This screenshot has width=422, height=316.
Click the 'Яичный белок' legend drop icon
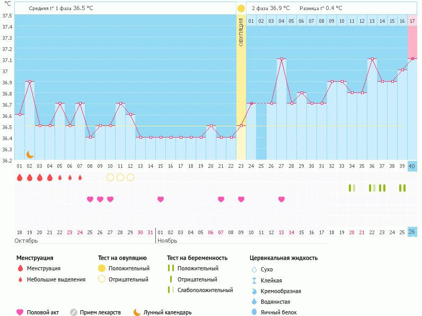click(x=254, y=312)
